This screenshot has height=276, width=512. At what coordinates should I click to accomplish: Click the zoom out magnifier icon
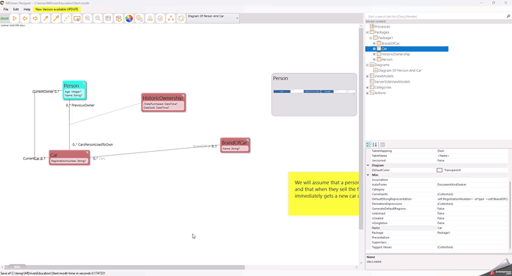[x=98, y=19]
